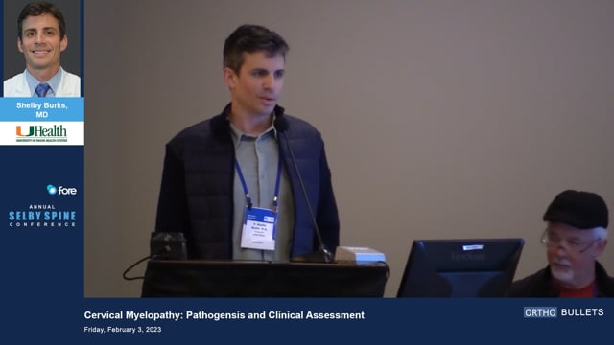This screenshot has height=345, width=614.
Task: Click the 'Cervical Myelopathy: Pathogensis and Clinical Assessment' title
Action: coord(224,315)
